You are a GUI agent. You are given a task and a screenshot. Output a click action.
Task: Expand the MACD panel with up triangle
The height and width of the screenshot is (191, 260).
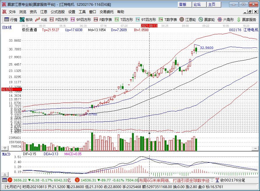tap(5, 174)
